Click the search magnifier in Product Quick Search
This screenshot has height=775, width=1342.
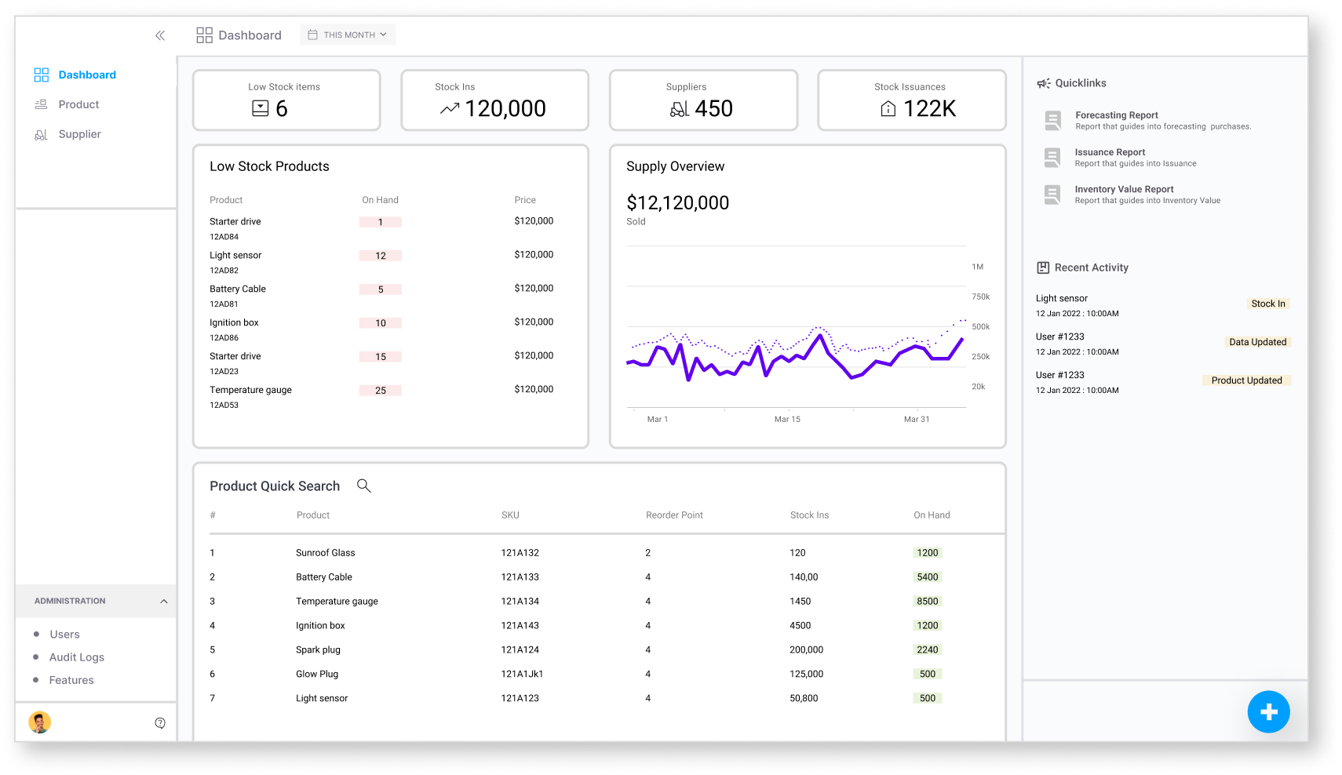(363, 486)
